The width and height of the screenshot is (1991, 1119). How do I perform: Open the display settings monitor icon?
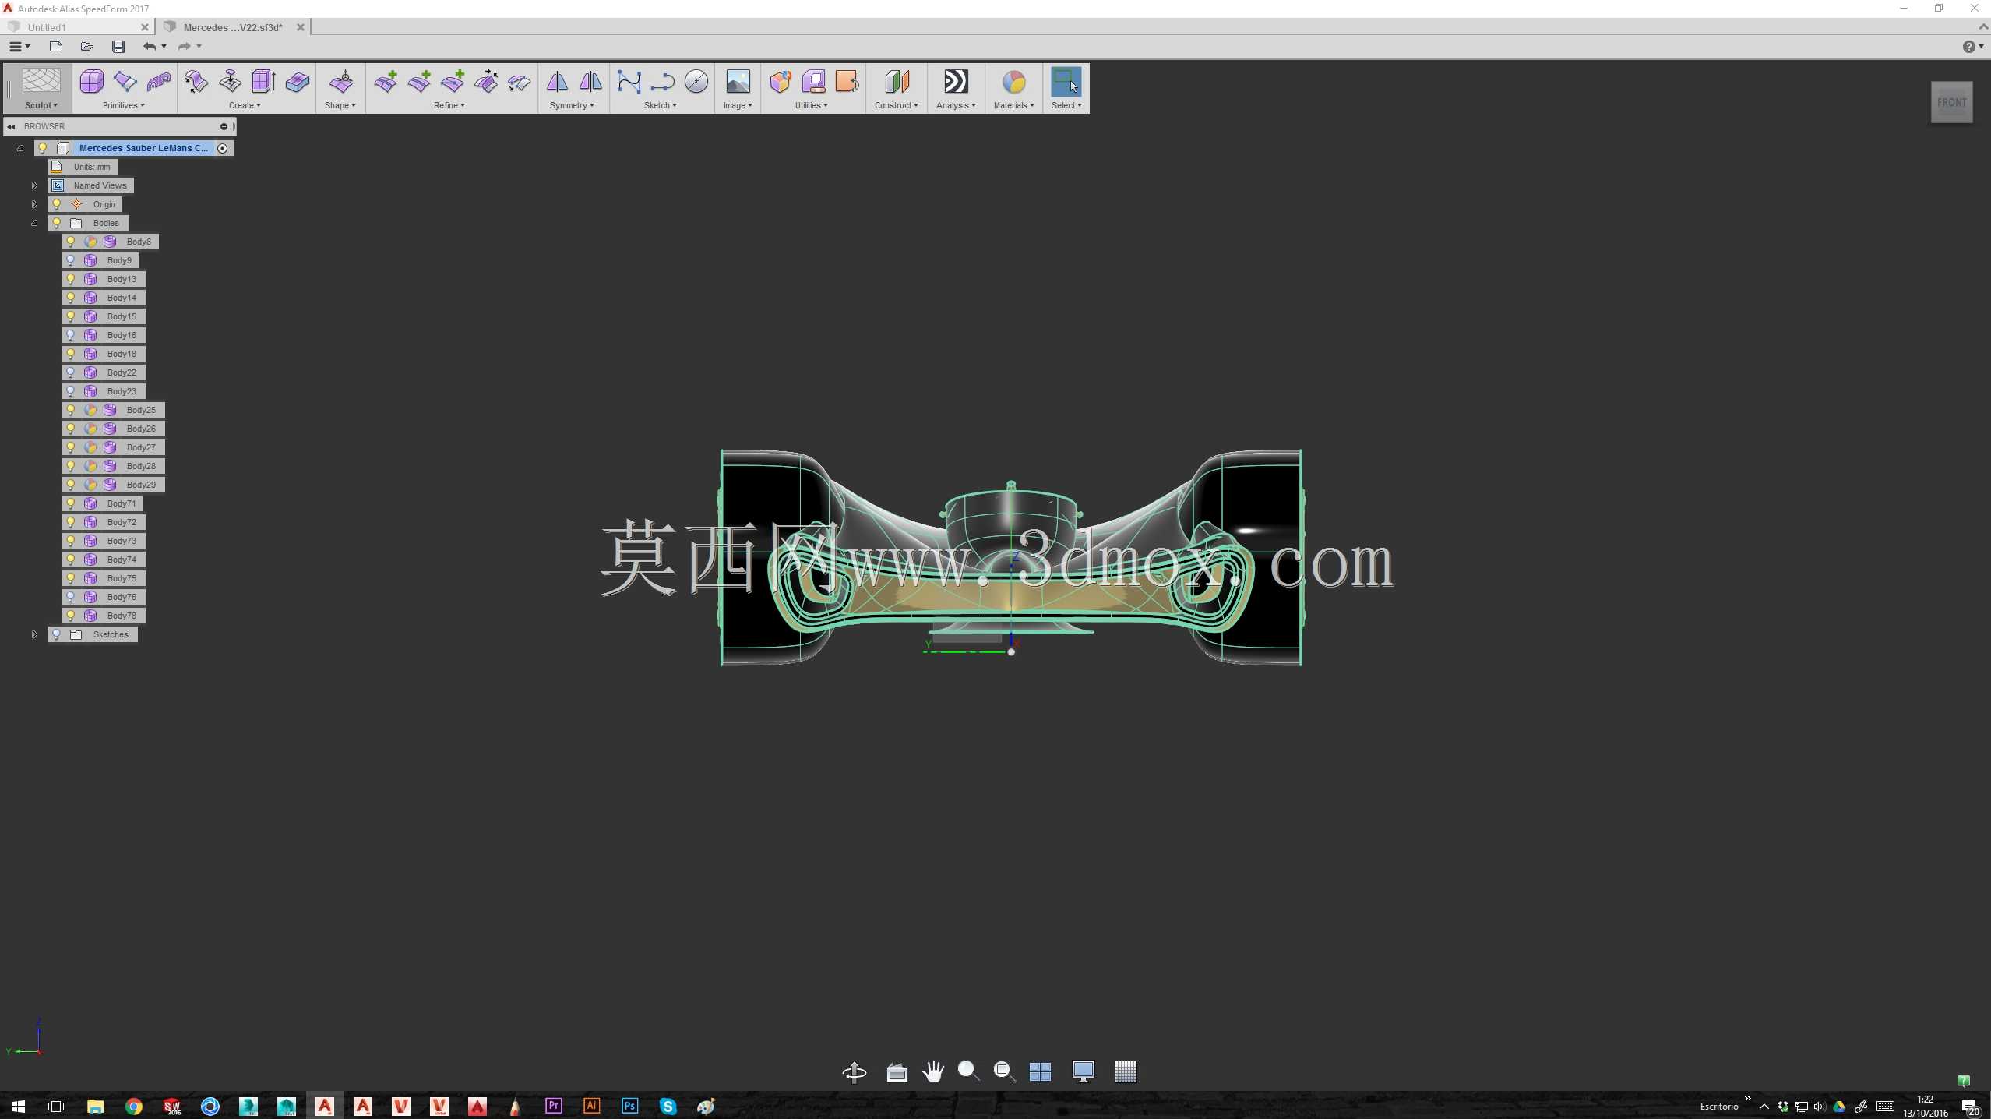tap(1083, 1072)
